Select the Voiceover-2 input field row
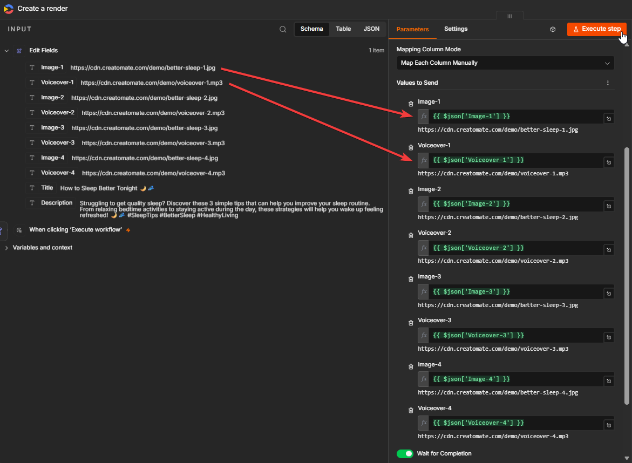This screenshot has height=463, width=632. [126, 113]
